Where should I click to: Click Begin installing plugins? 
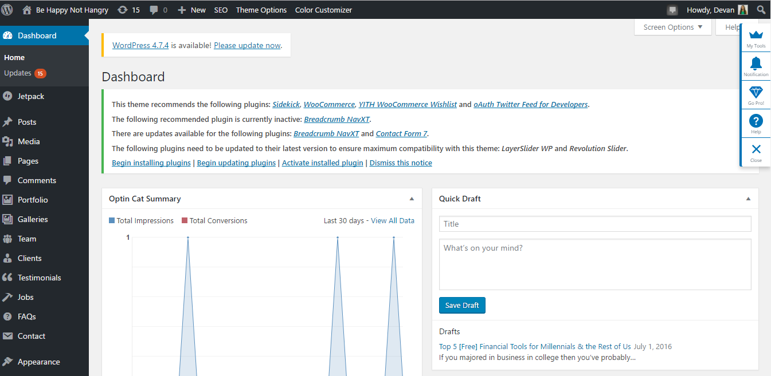point(151,163)
